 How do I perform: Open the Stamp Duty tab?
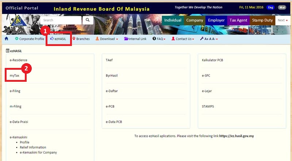point(262,20)
